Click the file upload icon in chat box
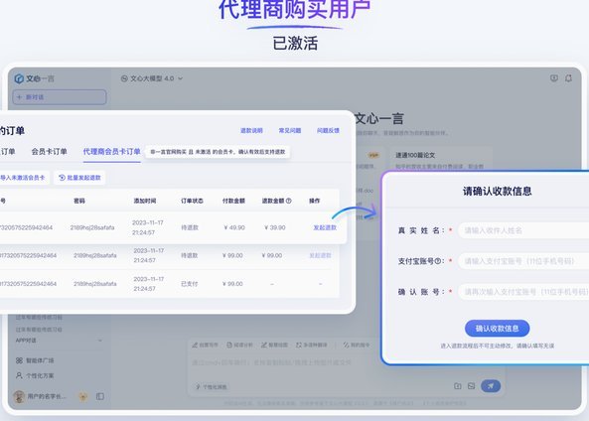The height and width of the screenshot is (421, 589). (x=458, y=386)
